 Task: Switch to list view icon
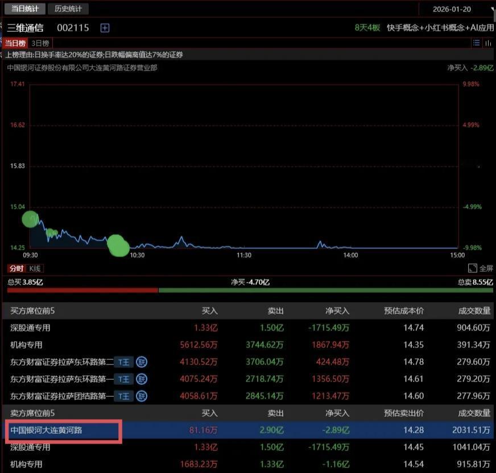477,43
